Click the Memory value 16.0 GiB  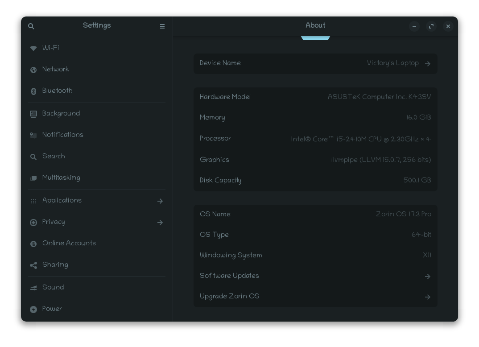pos(418,118)
